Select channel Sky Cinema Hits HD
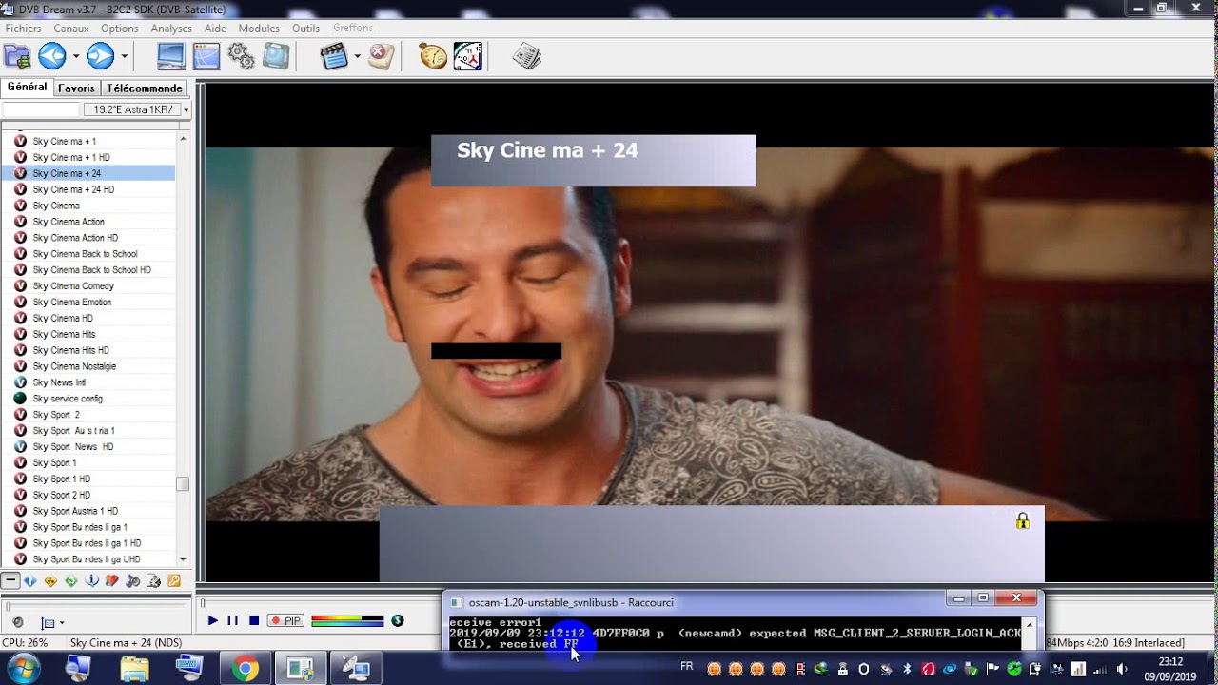 click(88, 350)
